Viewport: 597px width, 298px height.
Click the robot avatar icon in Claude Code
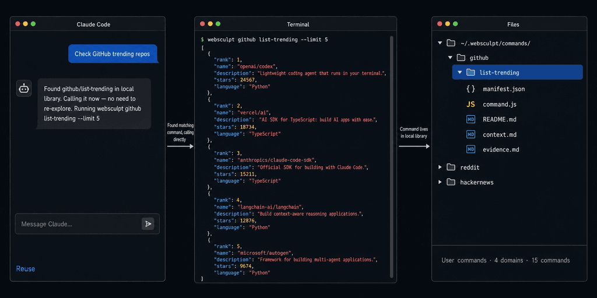[24, 88]
